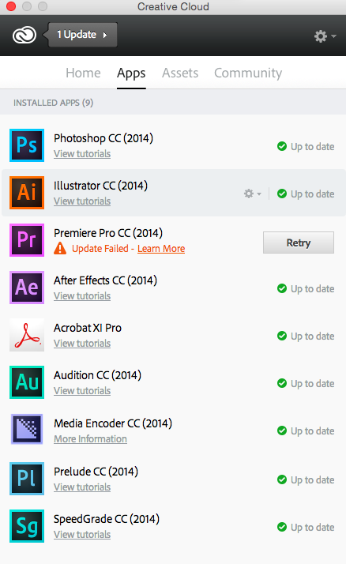Click the After Effects app icon
This screenshot has width=346, height=564.
(x=27, y=288)
